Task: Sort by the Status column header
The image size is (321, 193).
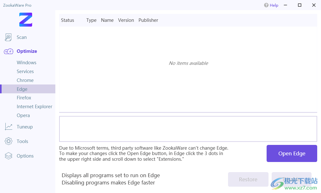Action: 67,20
